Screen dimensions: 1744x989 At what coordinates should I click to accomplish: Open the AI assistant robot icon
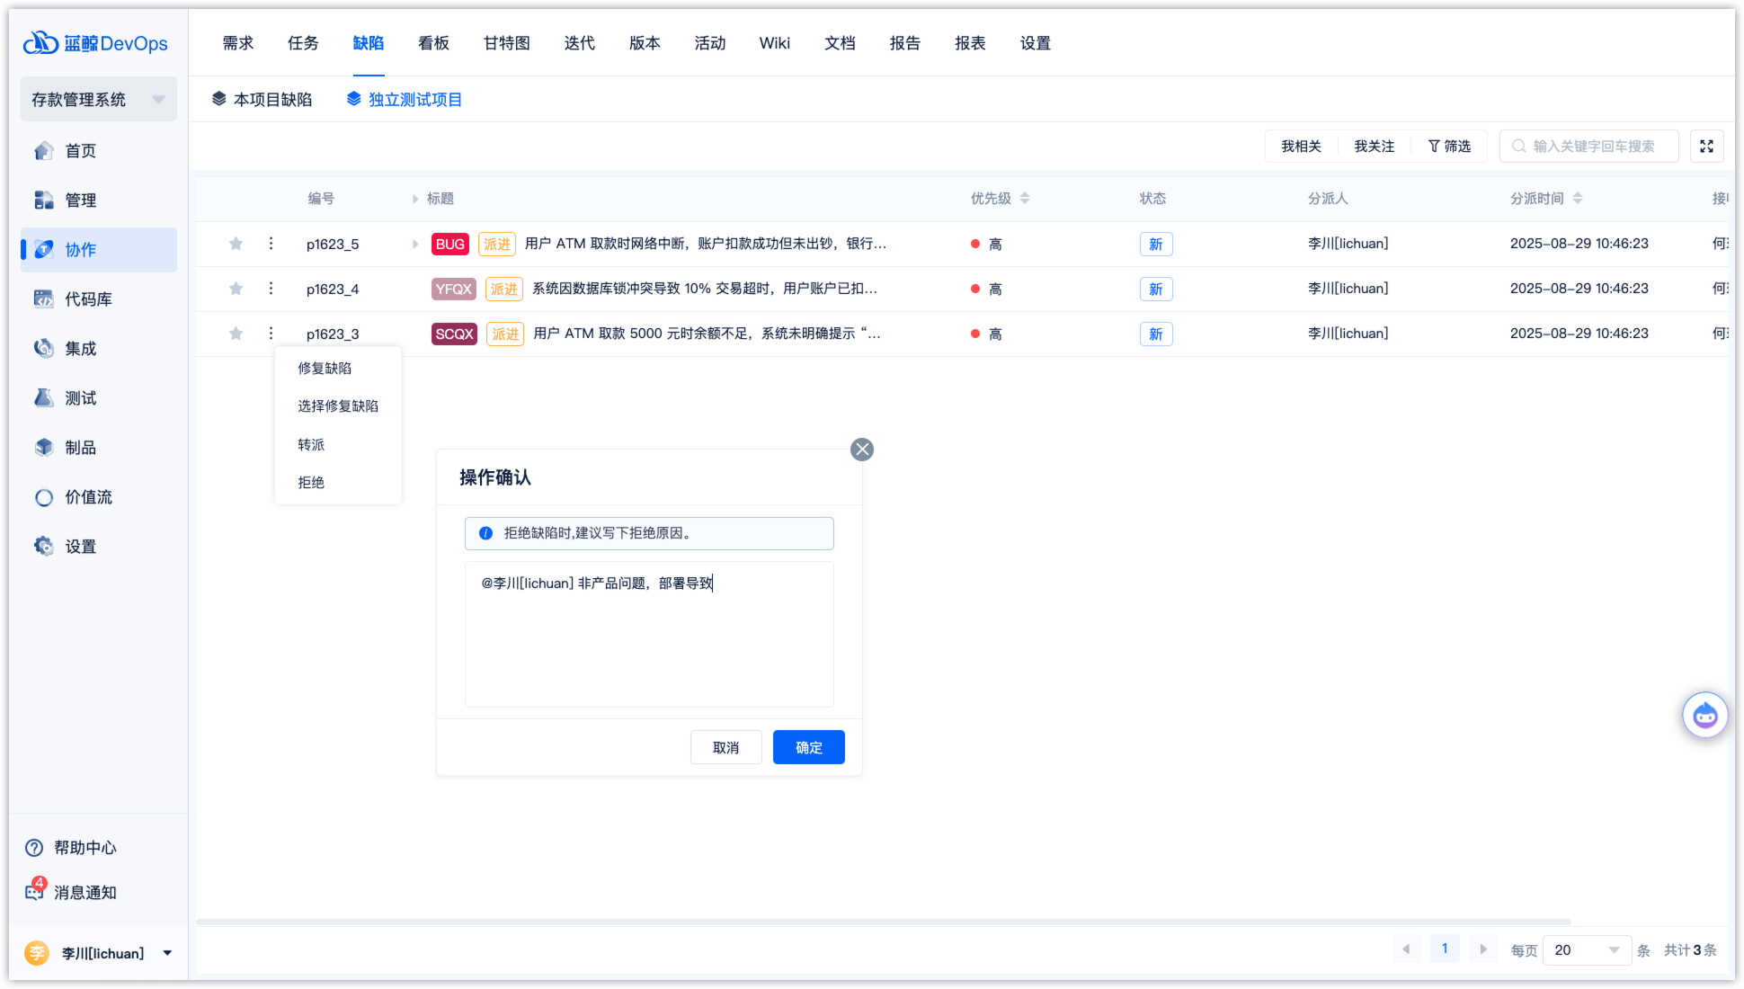pyautogui.click(x=1704, y=716)
